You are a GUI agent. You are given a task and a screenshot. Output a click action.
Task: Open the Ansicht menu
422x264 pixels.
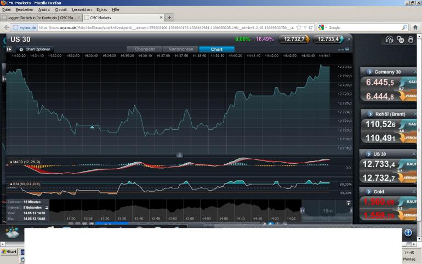44,10
